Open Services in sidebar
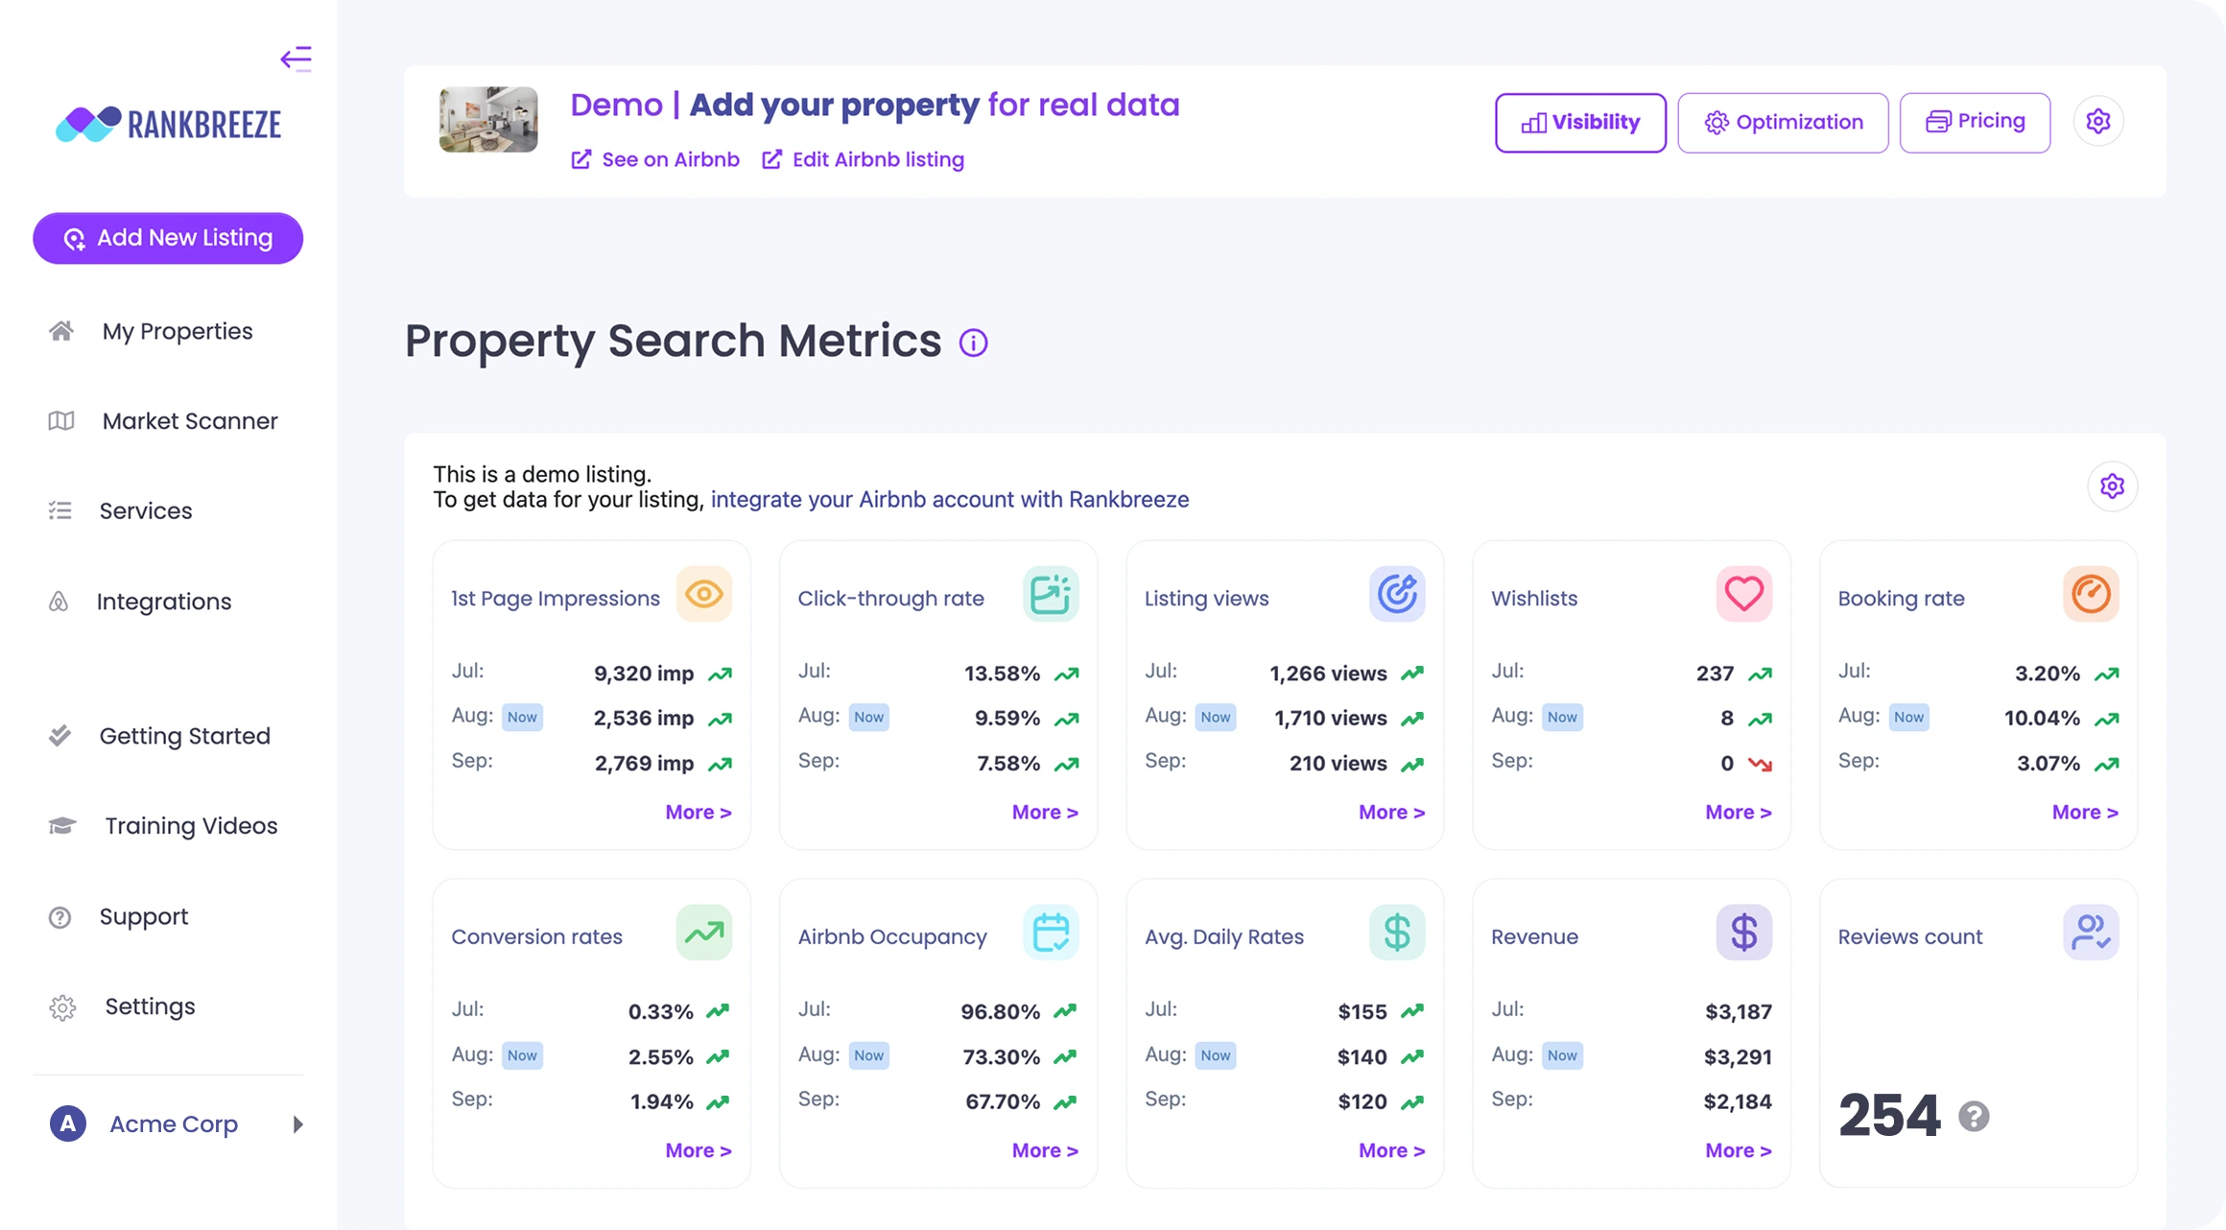Image resolution: width=2226 pixels, height=1230 pixels. coord(122,511)
